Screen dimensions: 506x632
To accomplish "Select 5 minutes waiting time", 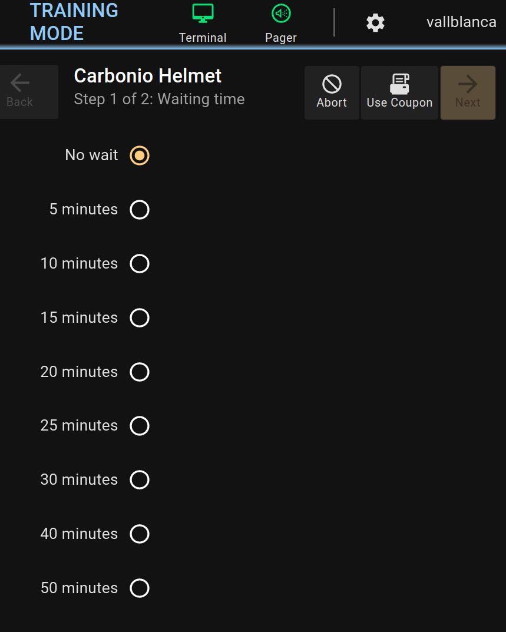I will point(140,210).
